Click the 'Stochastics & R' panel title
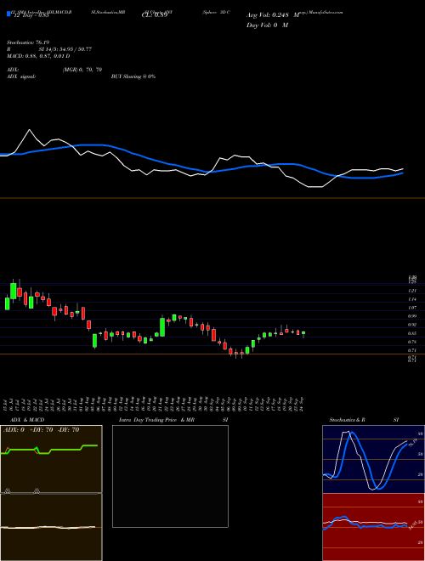Viewport: 425px width, 561px height. (347, 420)
